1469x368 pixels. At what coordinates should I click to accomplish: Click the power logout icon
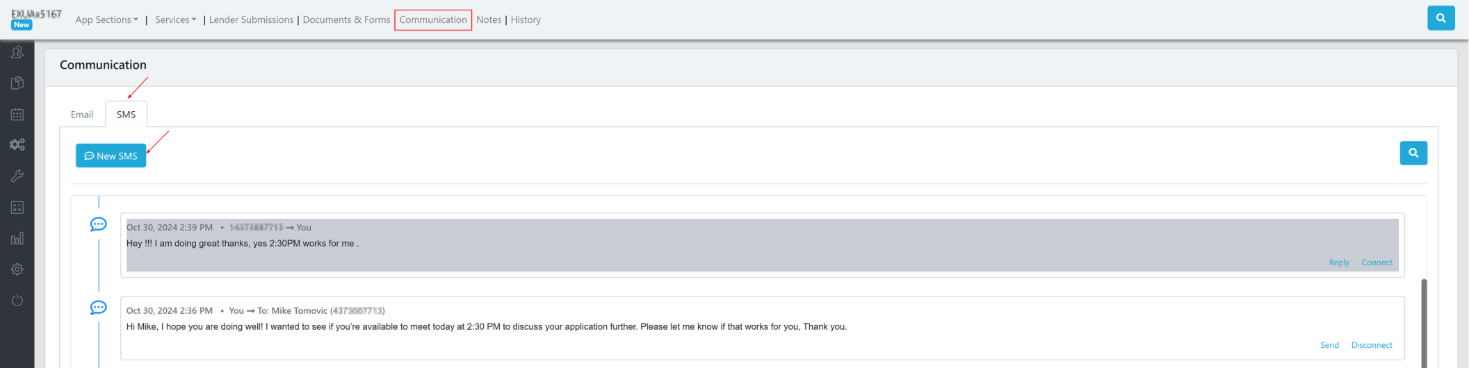(x=17, y=300)
